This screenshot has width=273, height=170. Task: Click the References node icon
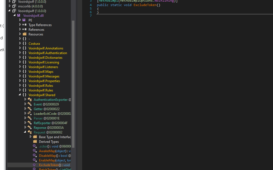point(24,29)
